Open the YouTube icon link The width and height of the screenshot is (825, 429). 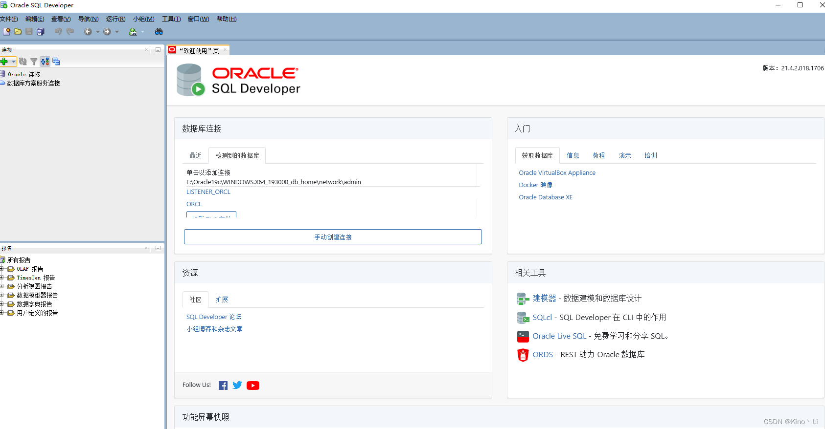pos(253,386)
